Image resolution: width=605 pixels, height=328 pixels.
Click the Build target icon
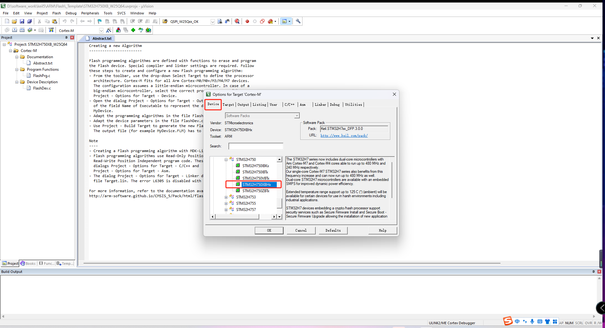(x=14, y=30)
